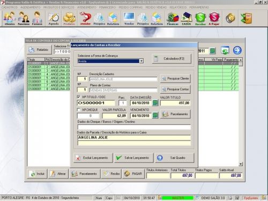Open the Funcionários toolbar icon
Viewport: 268px width, 201px height.
(x=24, y=18)
